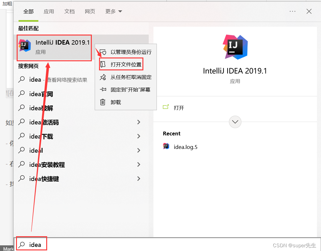This screenshot has height=251, width=321.
Task: Expand the idea激活码 suggestion chevron
Action: coord(139,122)
